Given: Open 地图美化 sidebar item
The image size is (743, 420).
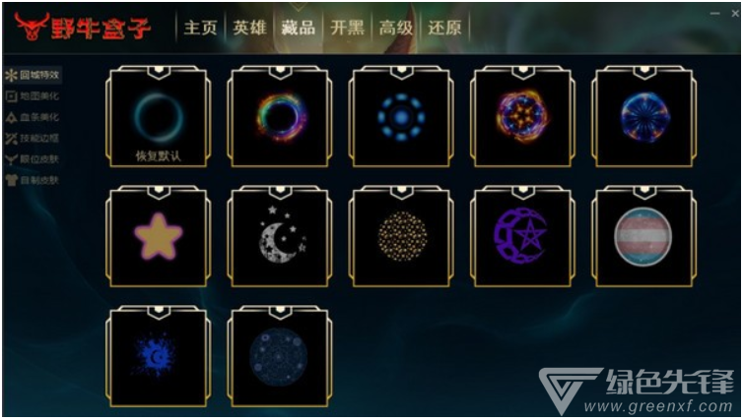Looking at the screenshot, I should (33, 96).
